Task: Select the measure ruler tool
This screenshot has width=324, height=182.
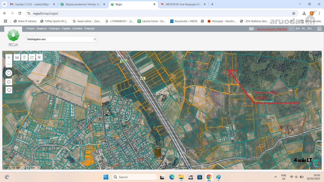Action: (17, 57)
